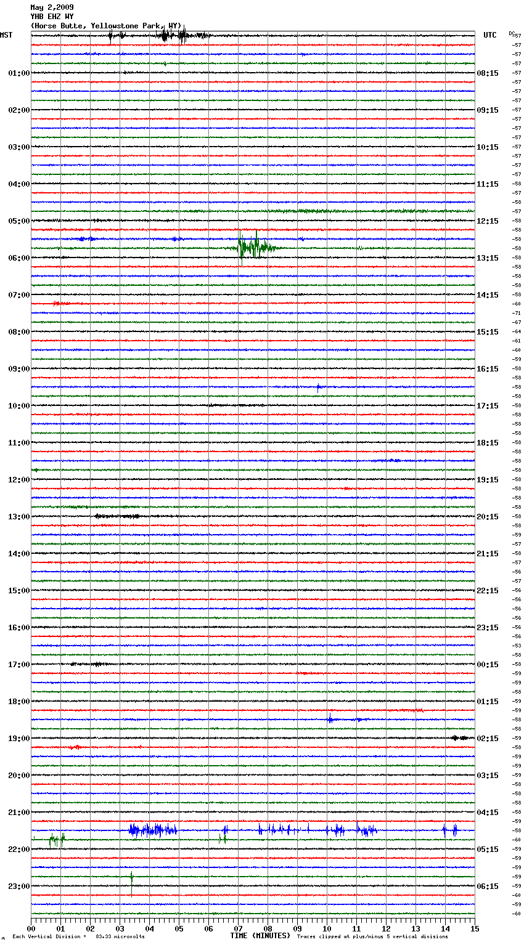Click the DC offset value '-61'

click(517, 341)
